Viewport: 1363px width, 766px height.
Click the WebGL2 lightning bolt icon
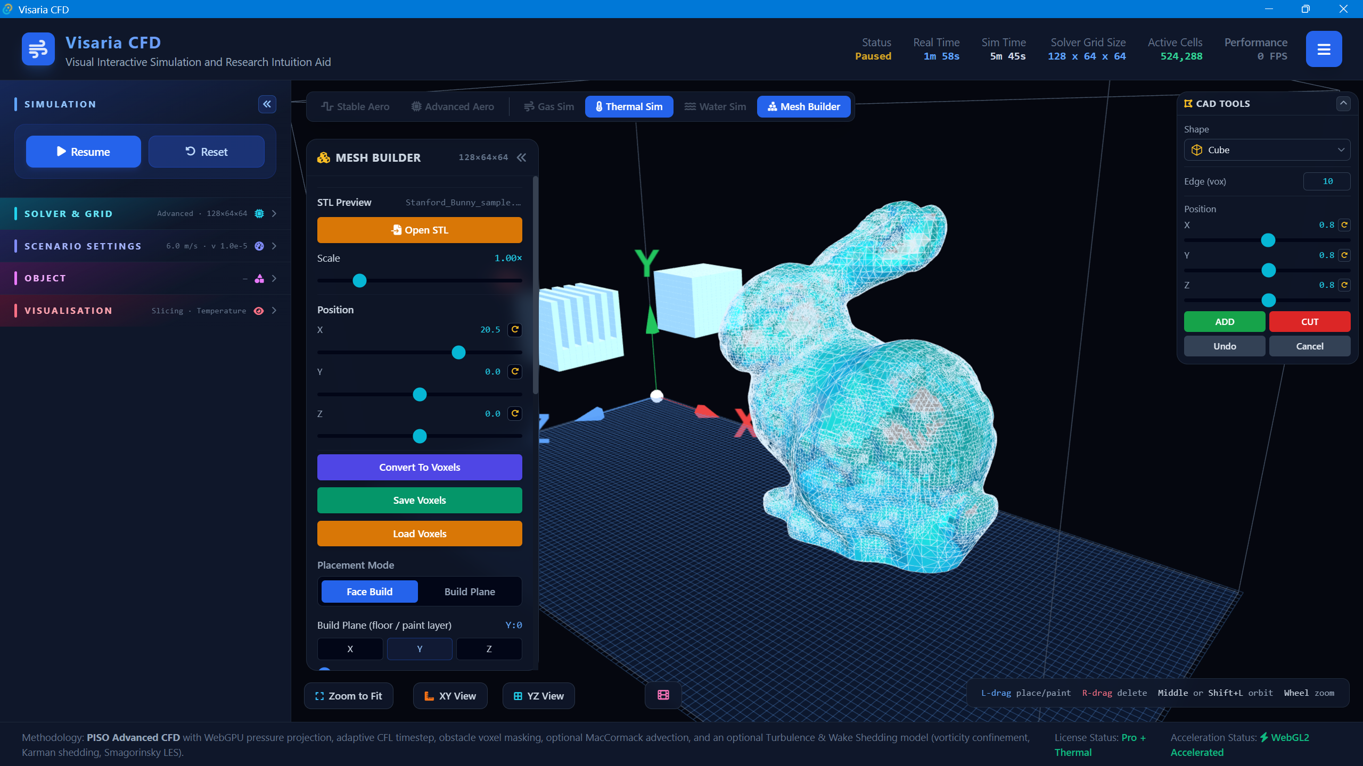[1264, 737]
